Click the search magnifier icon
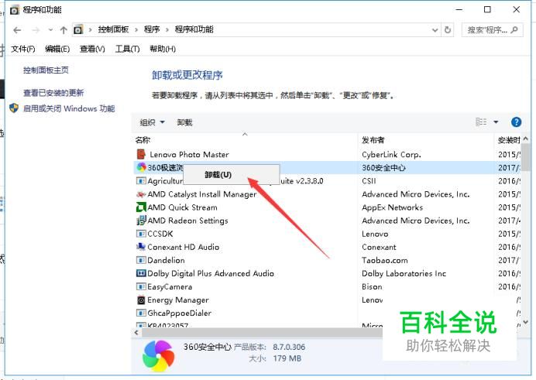The width and height of the screenshot is (536, 380). (x=514, y=30)
